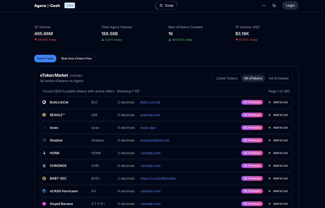Open the Butt.Lick.Cat link
Screen dimensions: 325x208
point(150,102)
